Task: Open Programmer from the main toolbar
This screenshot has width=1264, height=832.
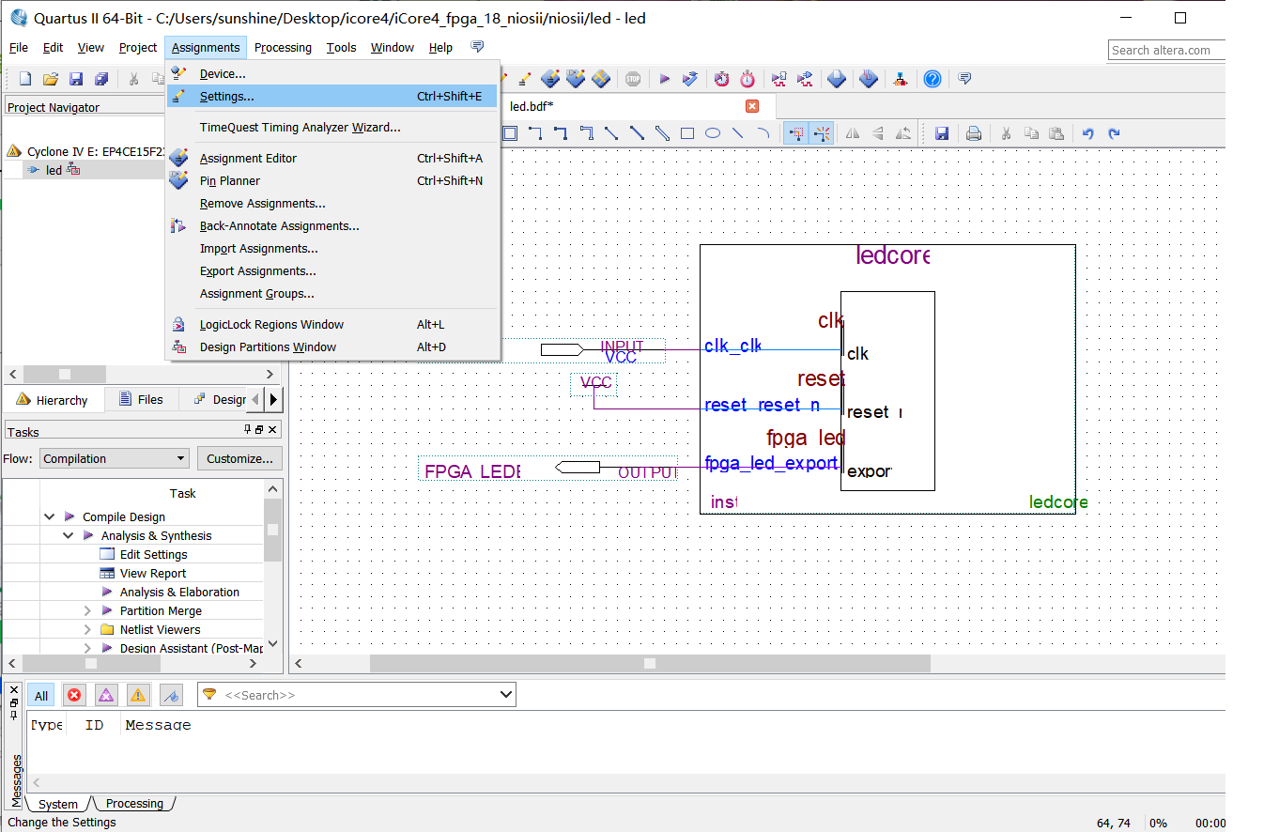Action: tap(869, 79)
